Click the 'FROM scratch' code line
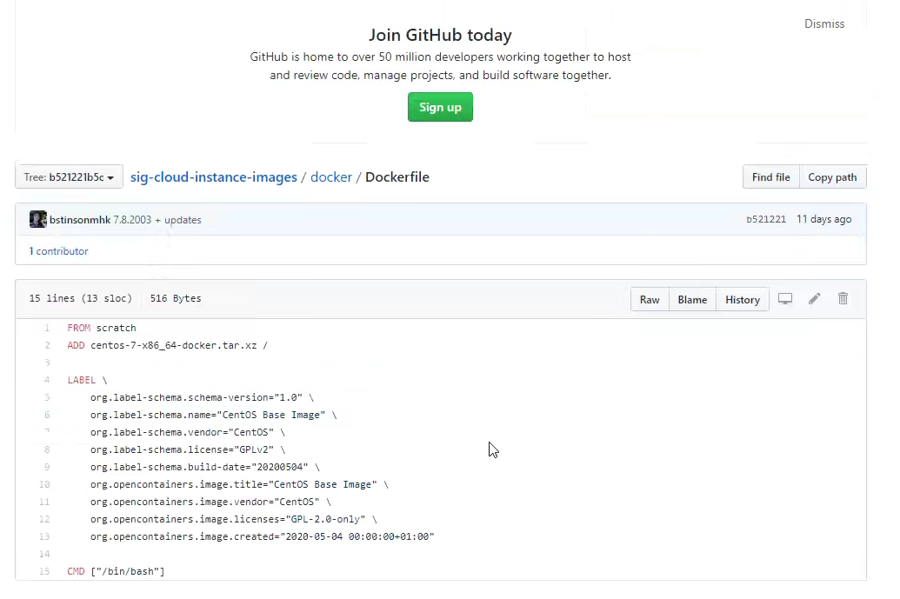The width and height of the screenshot is (900, 599). (102, 328)
